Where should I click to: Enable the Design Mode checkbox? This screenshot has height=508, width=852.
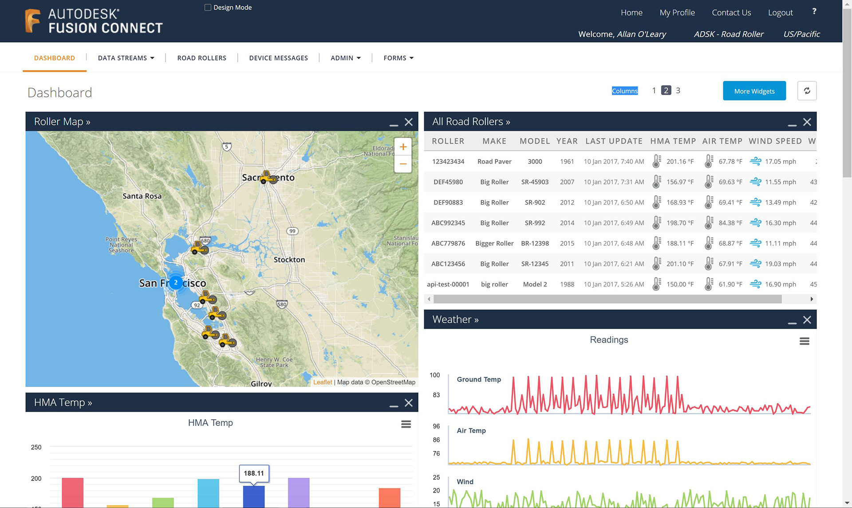coord(208,8)
